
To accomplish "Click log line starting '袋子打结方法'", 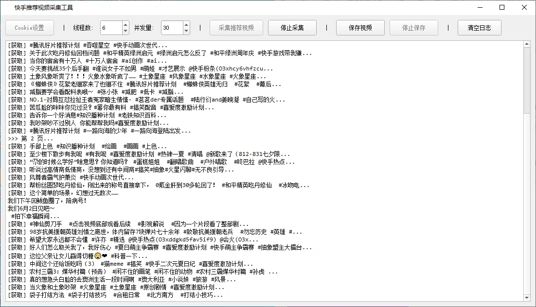I will tap(115, 295).
